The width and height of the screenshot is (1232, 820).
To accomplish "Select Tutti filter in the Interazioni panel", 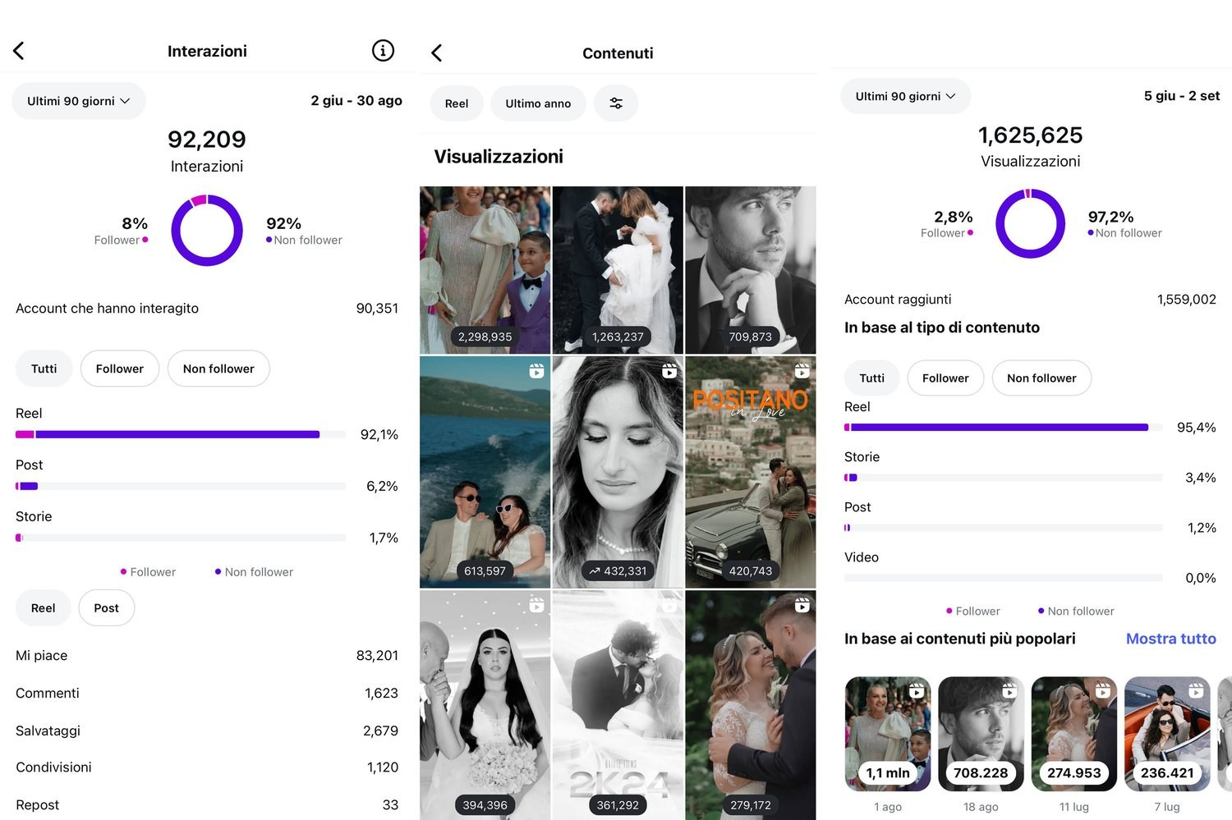I will coord(44,369).
